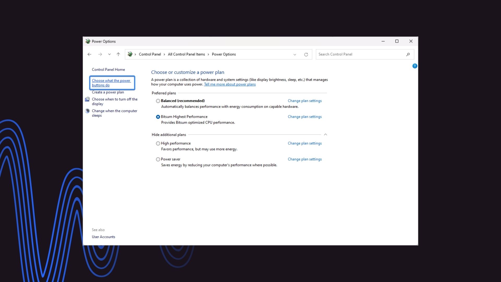Maximize the Power Options window
Screen dimensions: 501x282
coord(397,41)
